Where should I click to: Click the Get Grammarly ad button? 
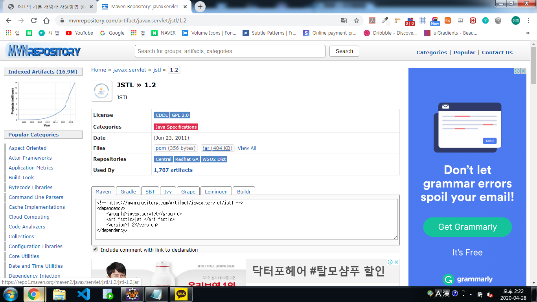coord(467,227)
